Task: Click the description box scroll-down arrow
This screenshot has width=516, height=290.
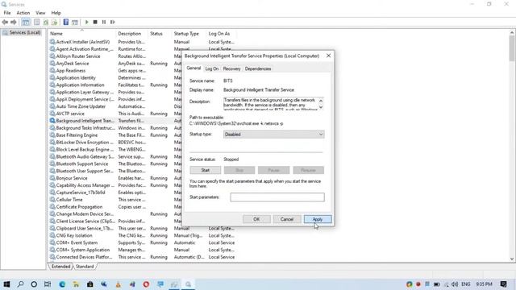Action: (x=321, y=107)
